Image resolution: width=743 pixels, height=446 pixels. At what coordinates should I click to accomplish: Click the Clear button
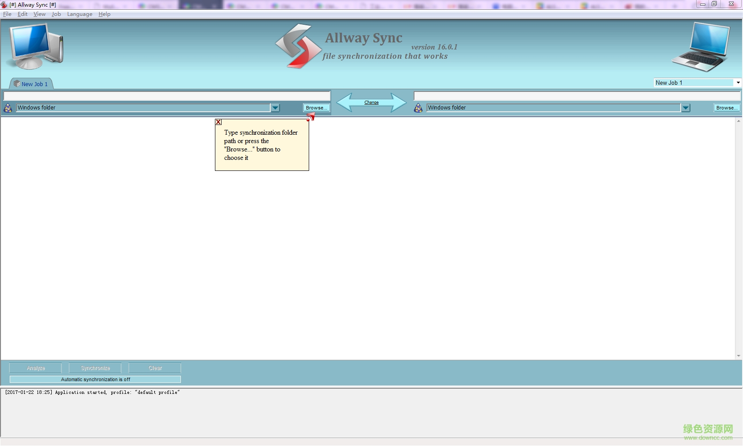pyautogui.click(x=154, y=368)
